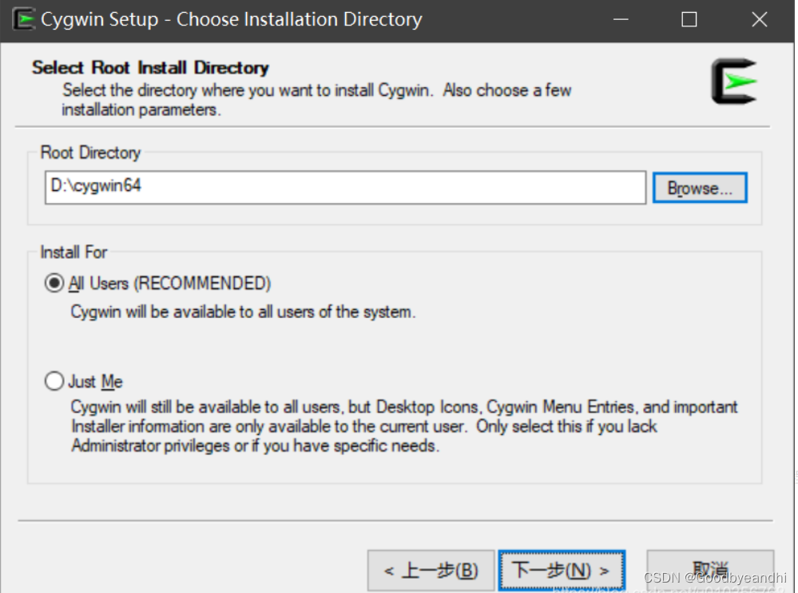Select the Just Me radio button

coord(54,381)
